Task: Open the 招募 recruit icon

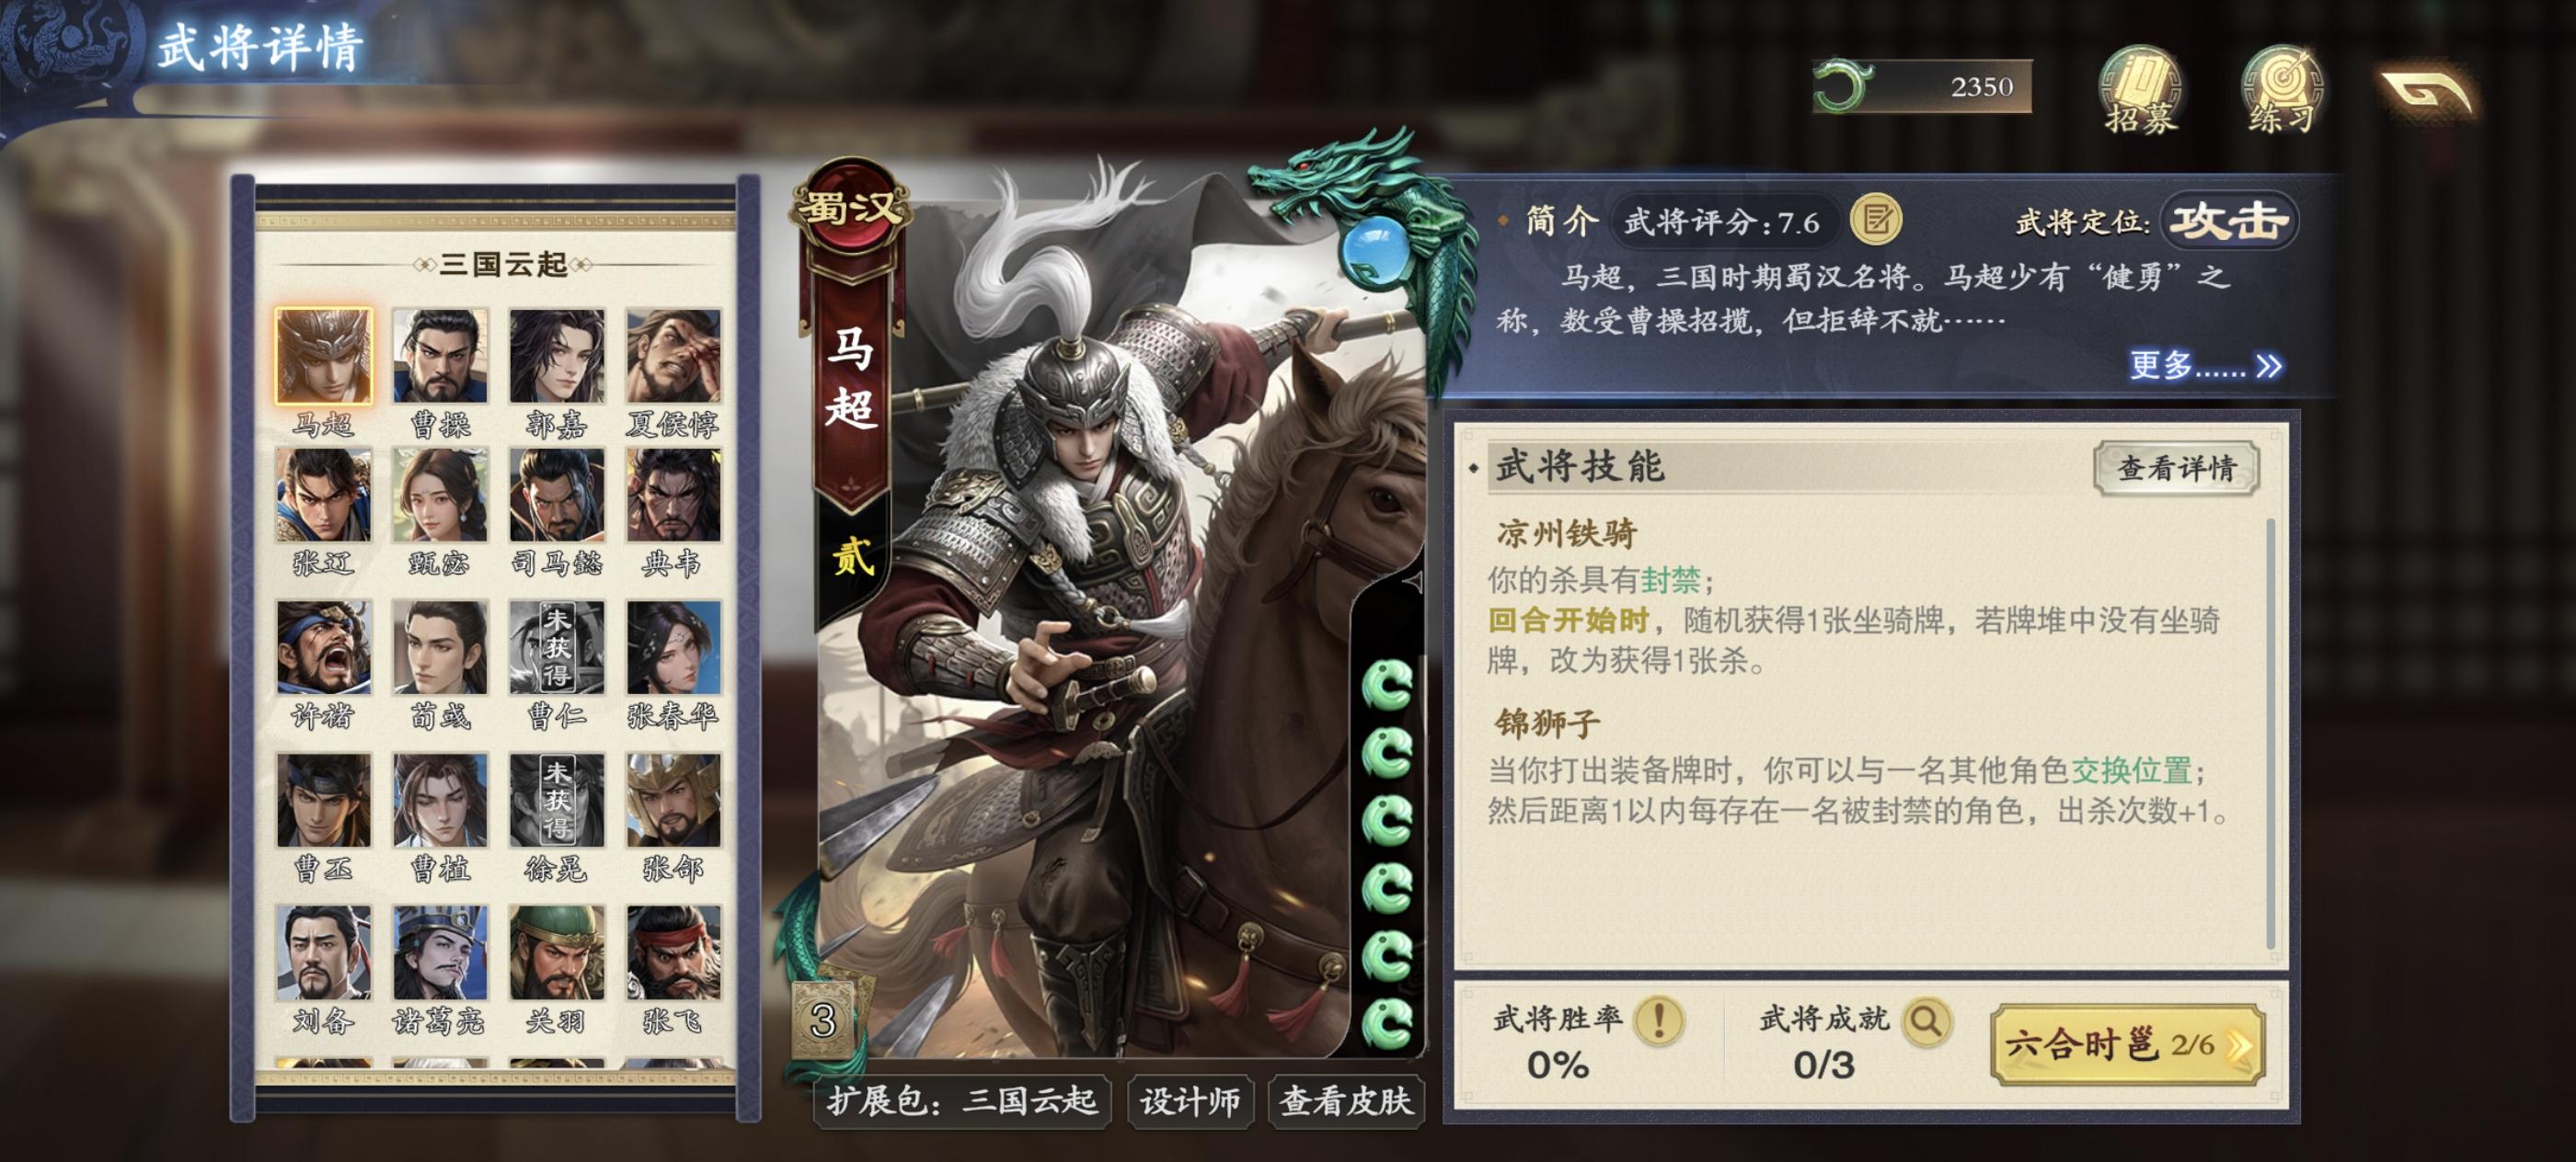Action: (x=2138, y=91)
